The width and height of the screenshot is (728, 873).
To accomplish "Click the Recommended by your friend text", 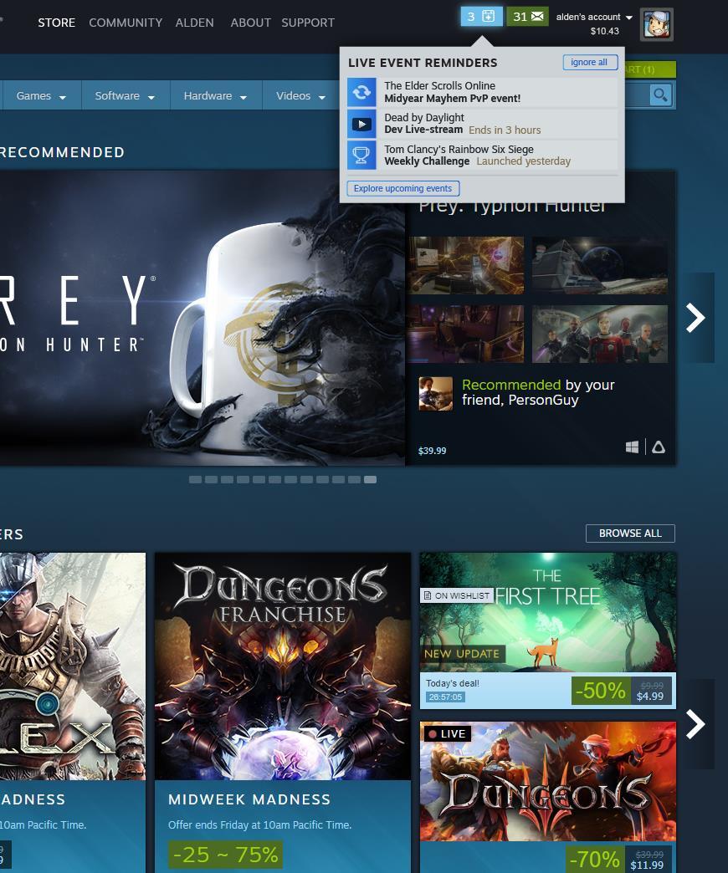I will coord(538,392).
